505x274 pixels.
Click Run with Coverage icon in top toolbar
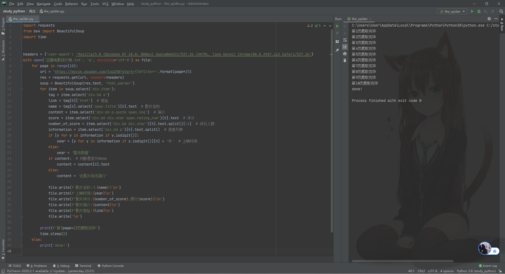(x=486, y=11)
